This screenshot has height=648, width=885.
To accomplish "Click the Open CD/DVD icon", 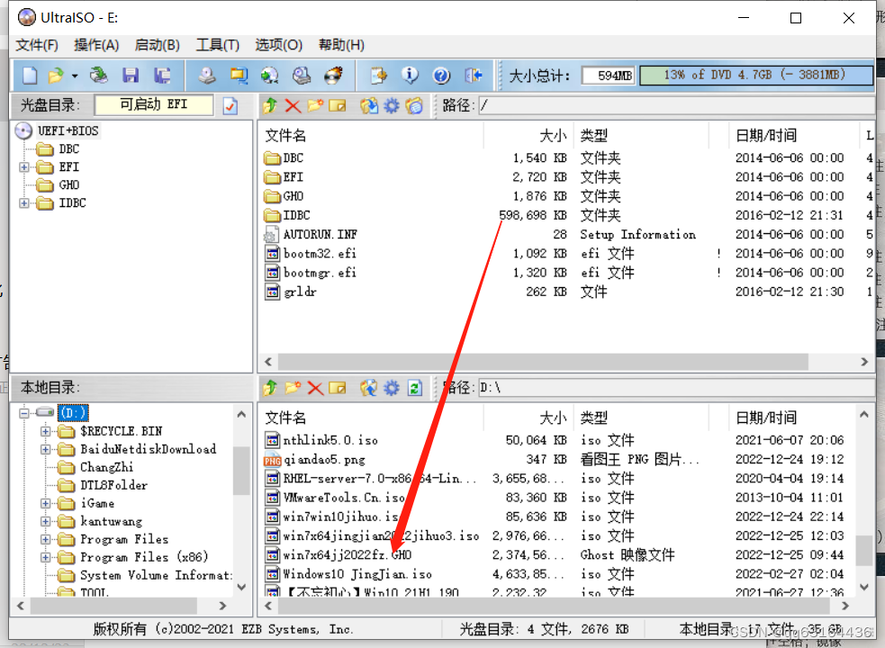I will click(99, 75).
